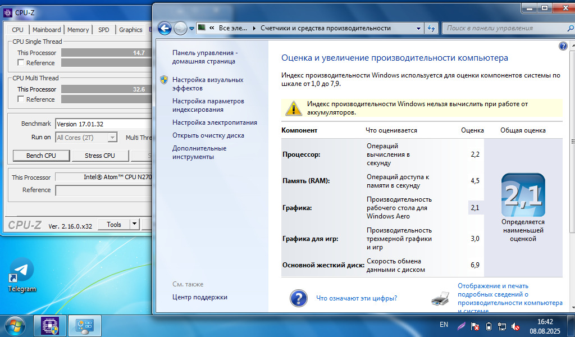Click the greyed-out forward navigation arrow
Viewport: 575px width, 337px height.
click(x=180, y=28)
